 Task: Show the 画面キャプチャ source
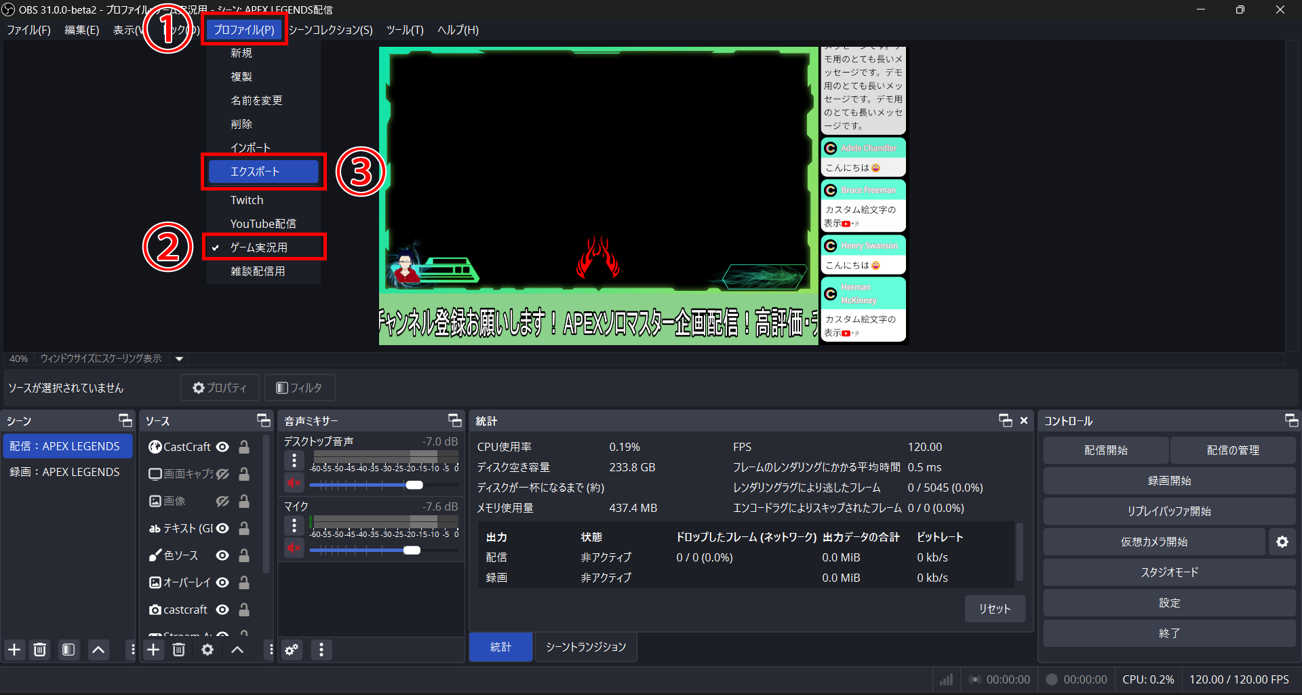(222, 474)
